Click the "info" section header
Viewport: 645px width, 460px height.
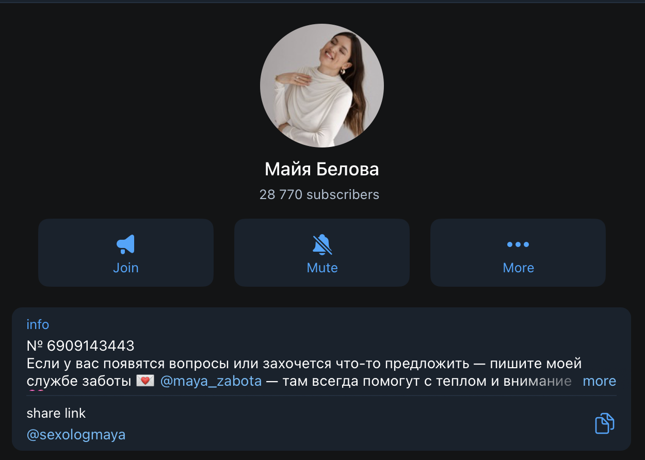pyautogui.click(x=38, y=324)
